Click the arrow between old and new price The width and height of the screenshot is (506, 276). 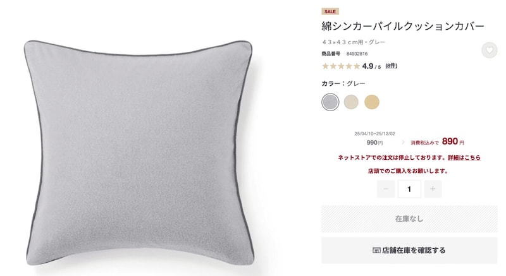pos(403,142)
